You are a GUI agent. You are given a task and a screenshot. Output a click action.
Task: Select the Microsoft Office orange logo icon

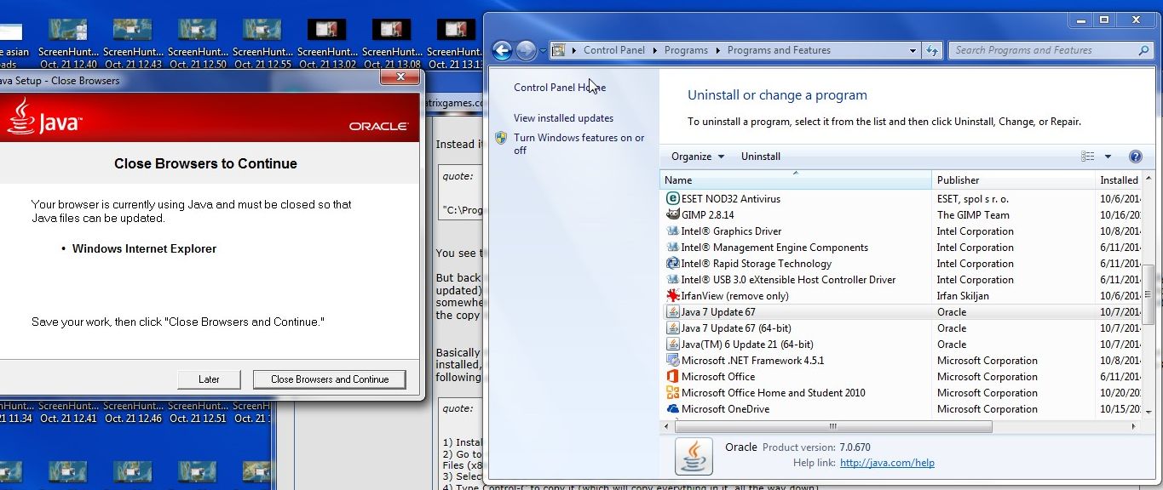coord(673,376)
